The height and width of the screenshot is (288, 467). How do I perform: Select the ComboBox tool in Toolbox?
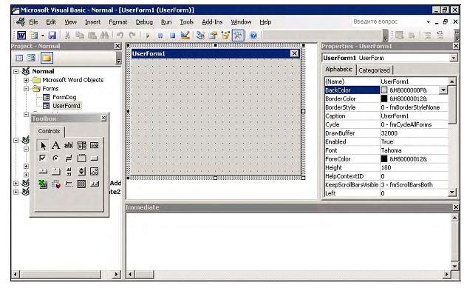click(x=81, y=145)
